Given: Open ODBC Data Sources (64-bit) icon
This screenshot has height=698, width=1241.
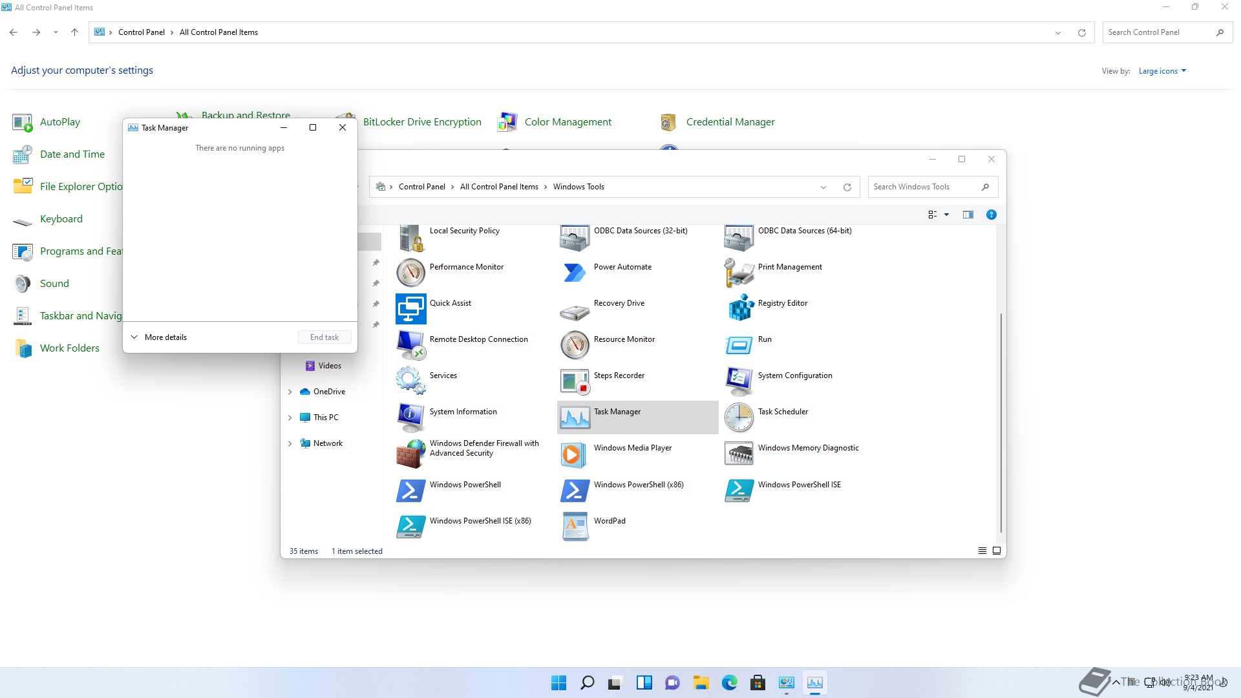Looking at the screenshot, I should 739,238.
